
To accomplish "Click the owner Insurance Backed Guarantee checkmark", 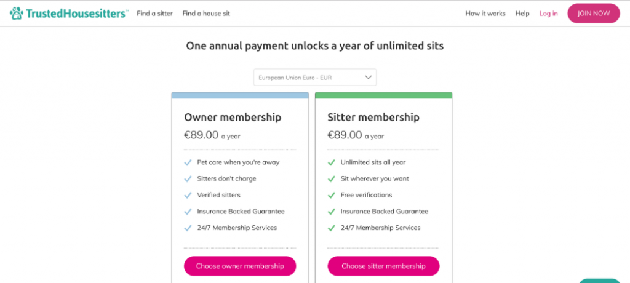I will [x=188, y=212].
